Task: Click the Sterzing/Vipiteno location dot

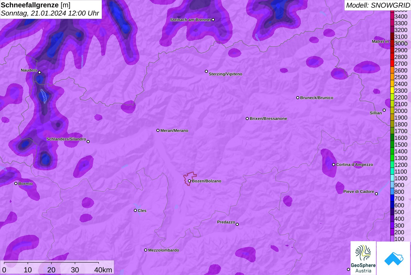Action: [206, 71]
